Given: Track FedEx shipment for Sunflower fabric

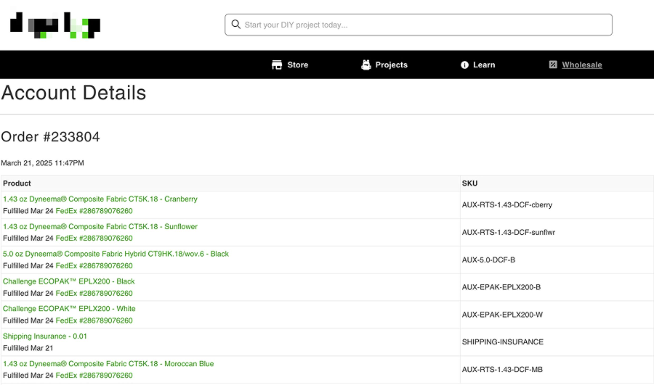Looking at the screenshot, I should [94, 238].
